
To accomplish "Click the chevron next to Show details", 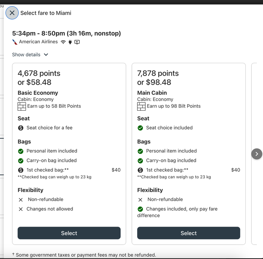I will coord(46,55).
